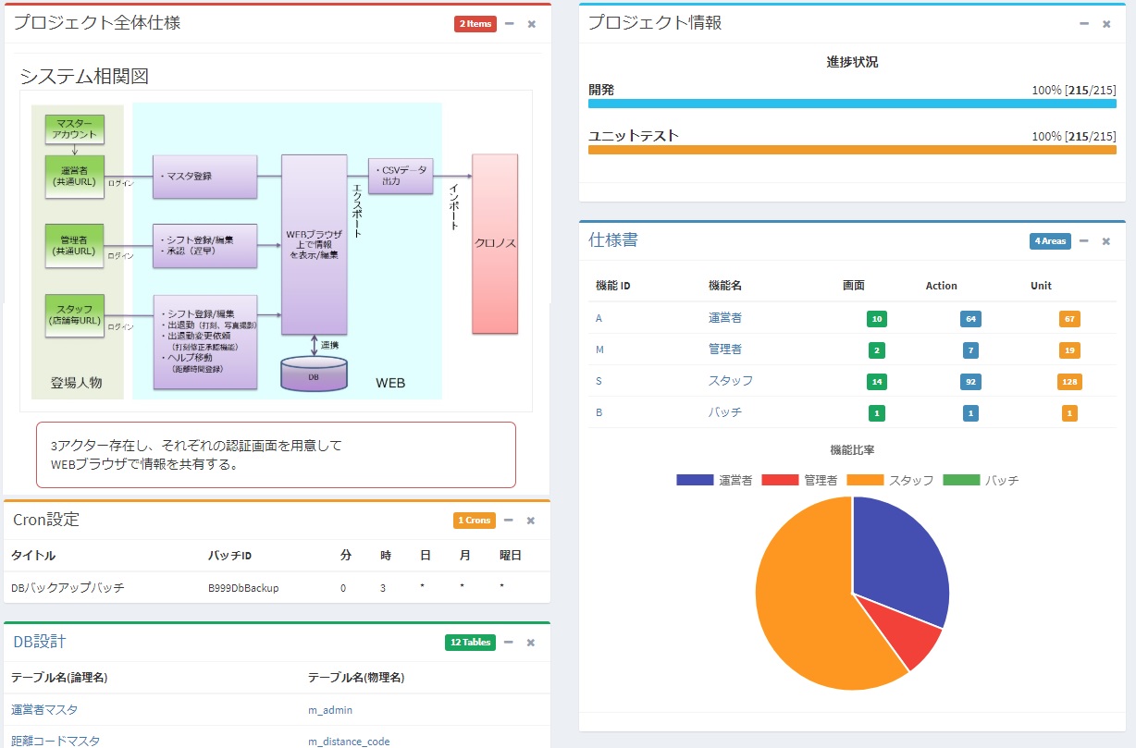Click the 仕様書 panel title link
Screen dimensions: 1136x748
(x=612, y=240)
